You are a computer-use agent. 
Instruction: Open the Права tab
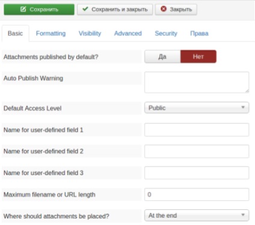coord(199,34)
